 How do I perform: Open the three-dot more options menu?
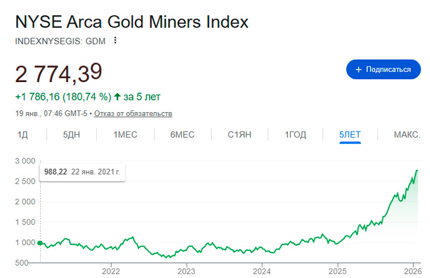115,40
